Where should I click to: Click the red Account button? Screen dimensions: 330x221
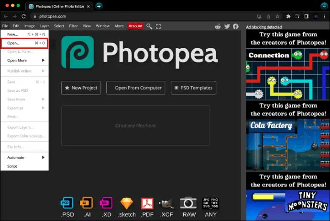[135, 26]
